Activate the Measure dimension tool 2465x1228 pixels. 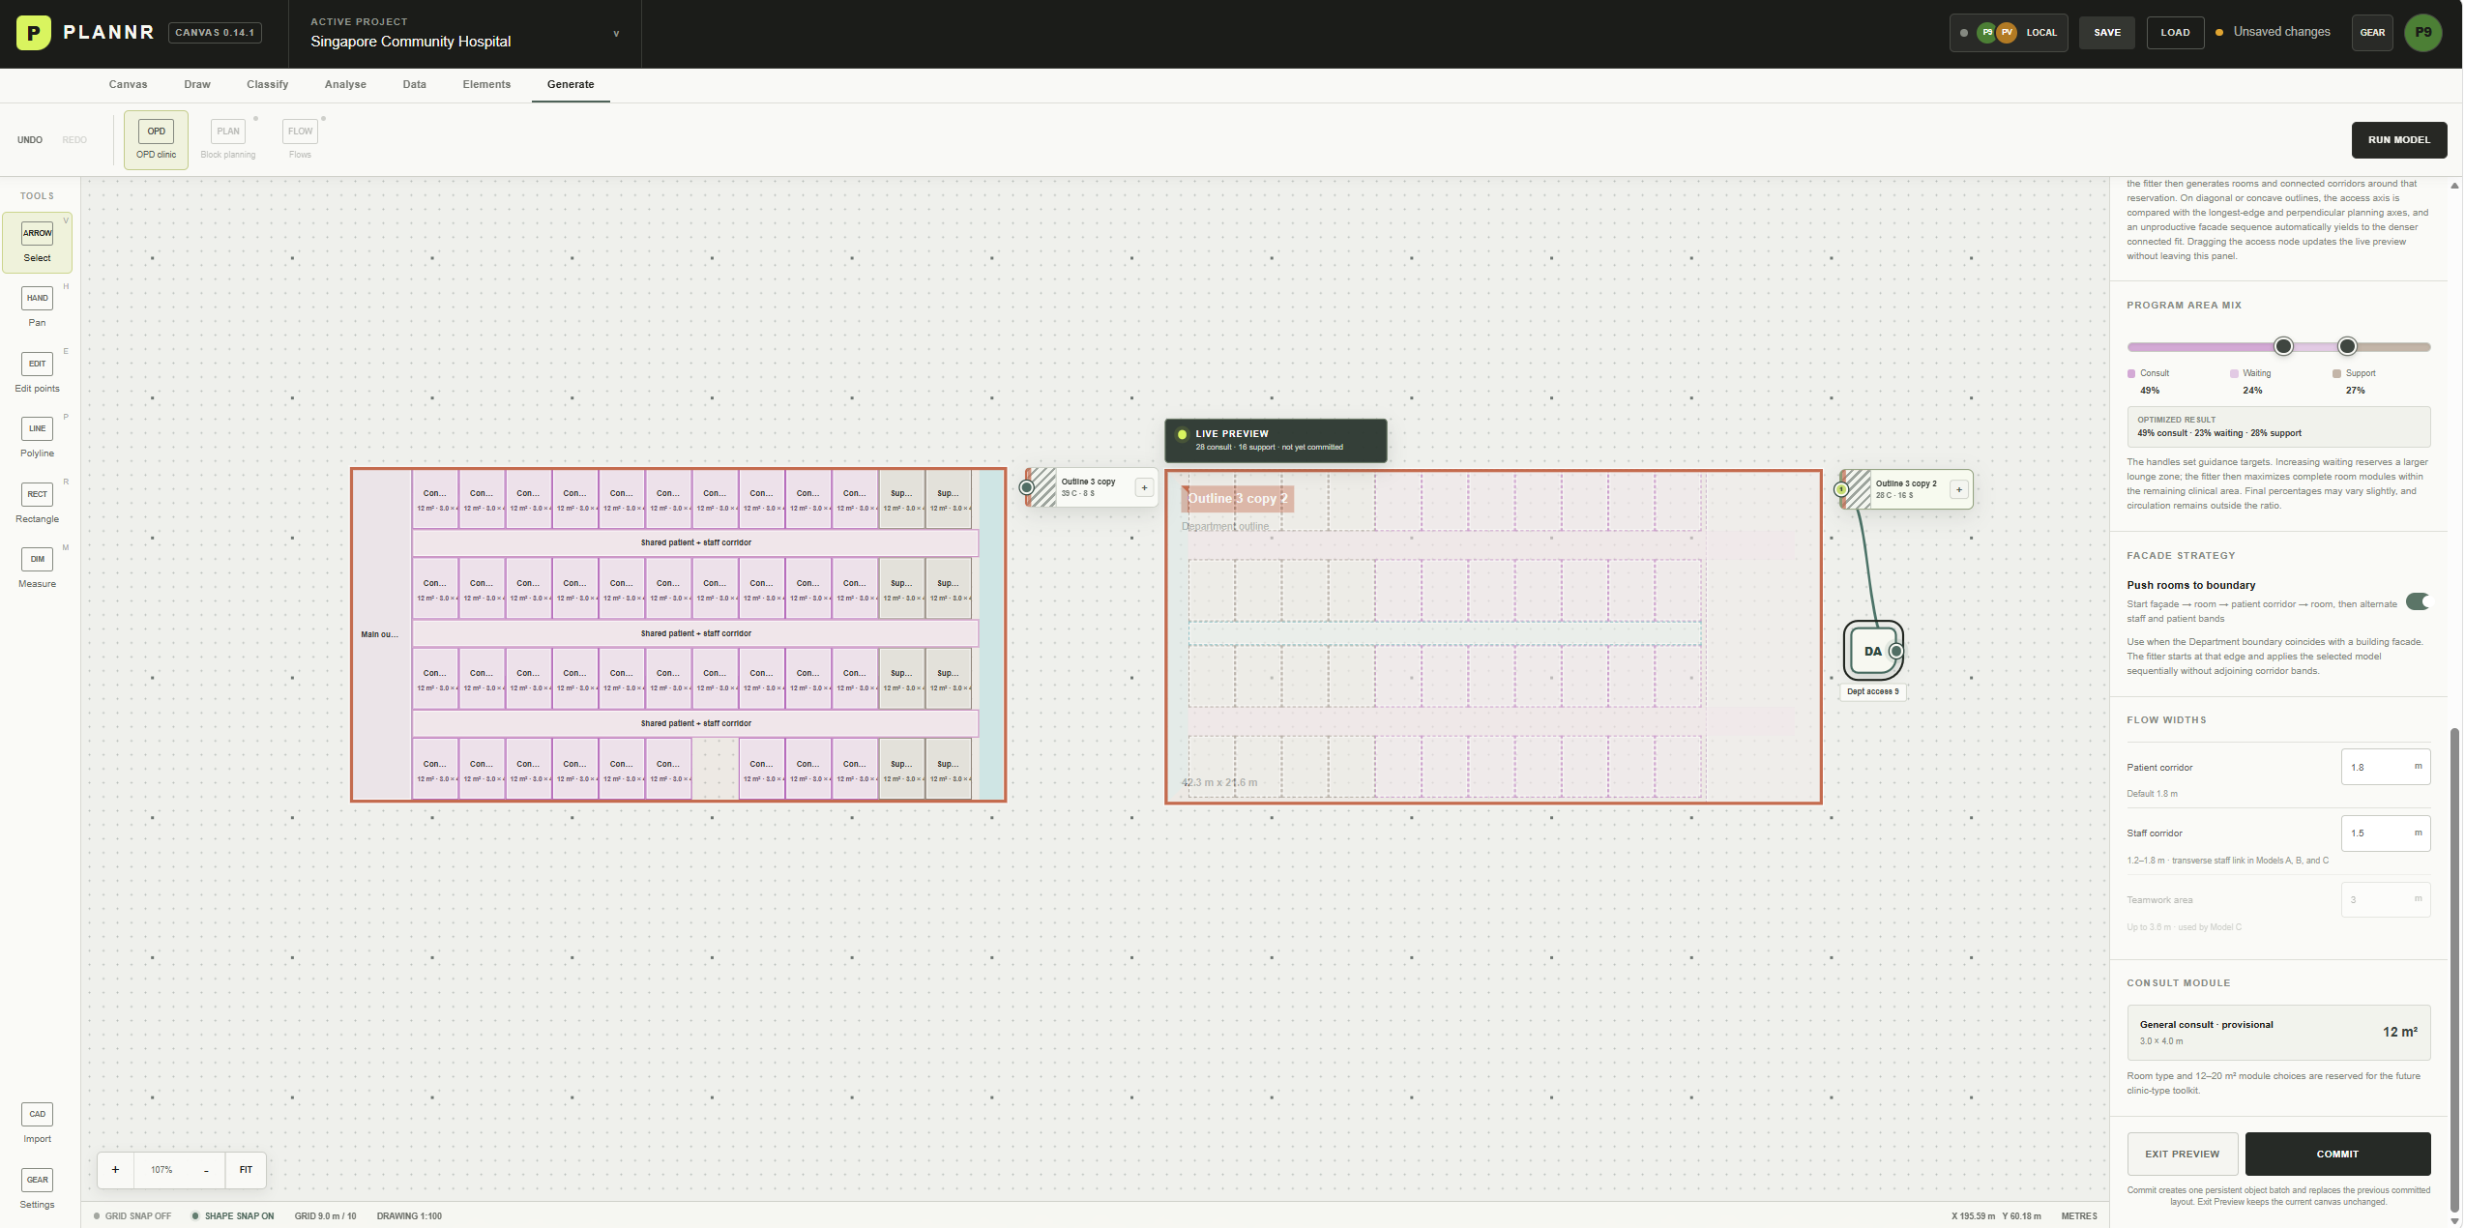[x=37, y=569]
